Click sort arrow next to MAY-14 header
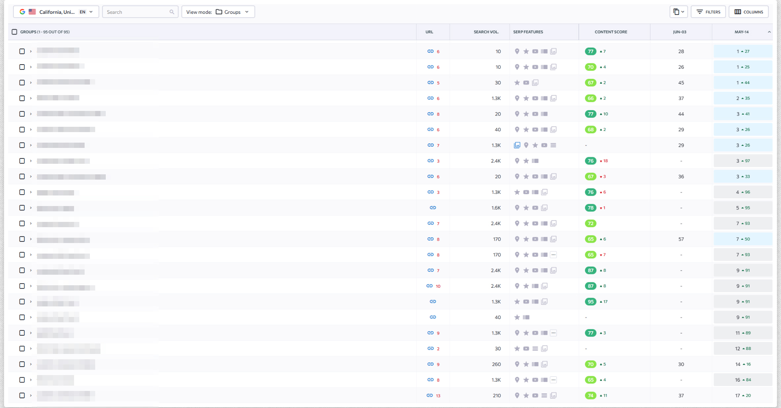The height and width of the screenshot is (408, 781). click(x=769, y=32)
